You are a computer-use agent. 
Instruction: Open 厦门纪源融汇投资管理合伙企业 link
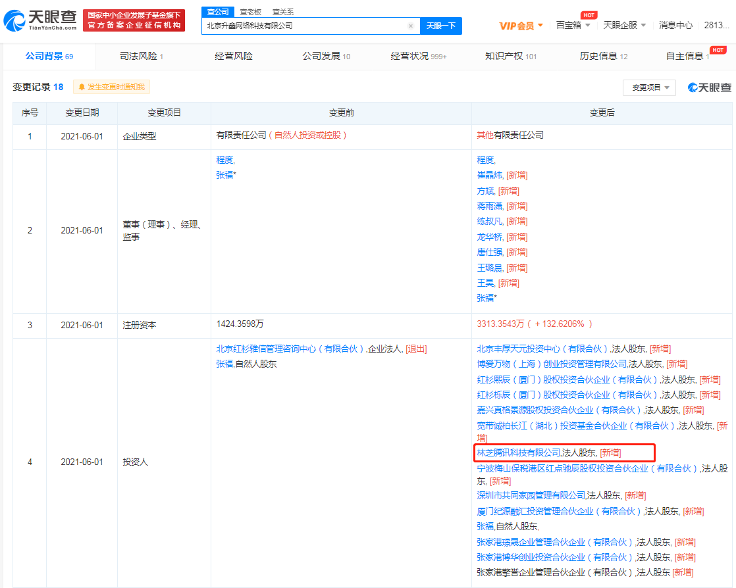click(559, 511)
